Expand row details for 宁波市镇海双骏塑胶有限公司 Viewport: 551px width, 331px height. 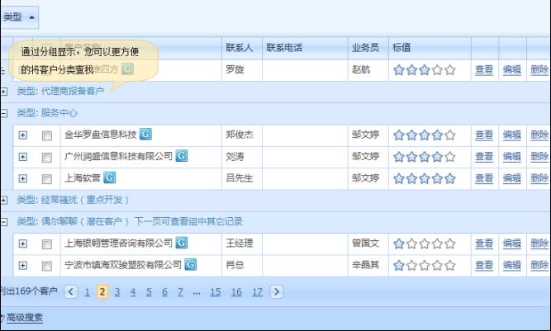23,265
